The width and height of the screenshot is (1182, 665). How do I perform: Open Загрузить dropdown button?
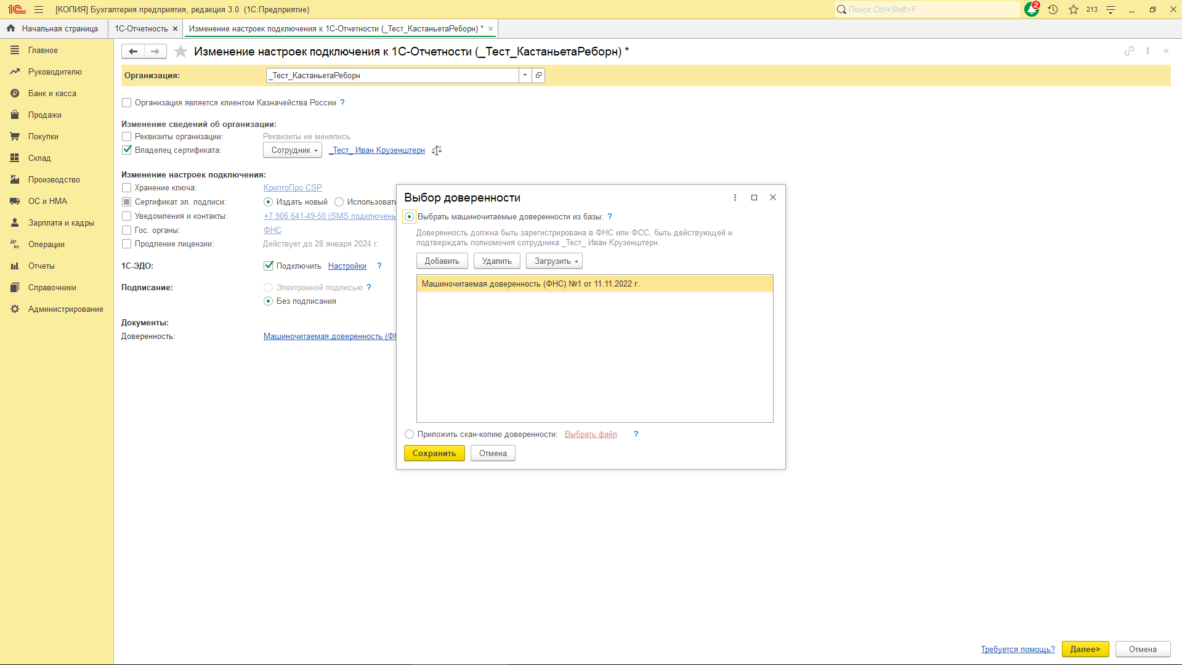click(x=554, y=261)
